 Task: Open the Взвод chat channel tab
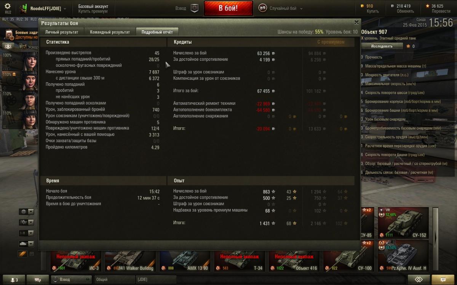click(71, 280)
